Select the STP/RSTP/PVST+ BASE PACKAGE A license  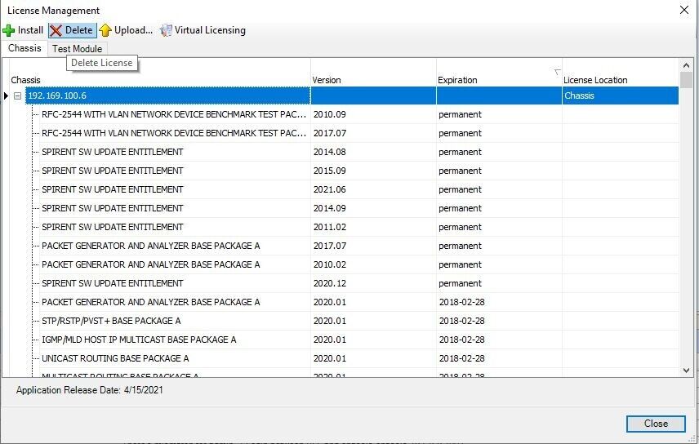pyautogui.click(x=111, y=321)
